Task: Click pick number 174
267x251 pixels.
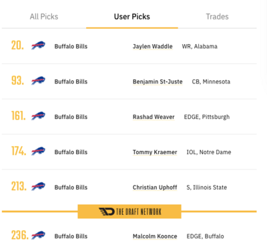Action: [19, 151]
